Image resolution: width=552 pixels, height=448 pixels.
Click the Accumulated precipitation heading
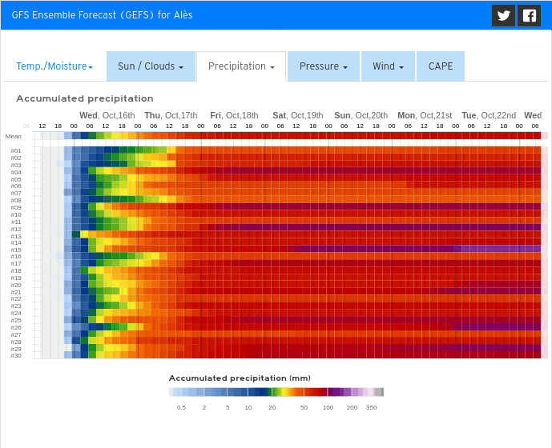coord(85,98)
